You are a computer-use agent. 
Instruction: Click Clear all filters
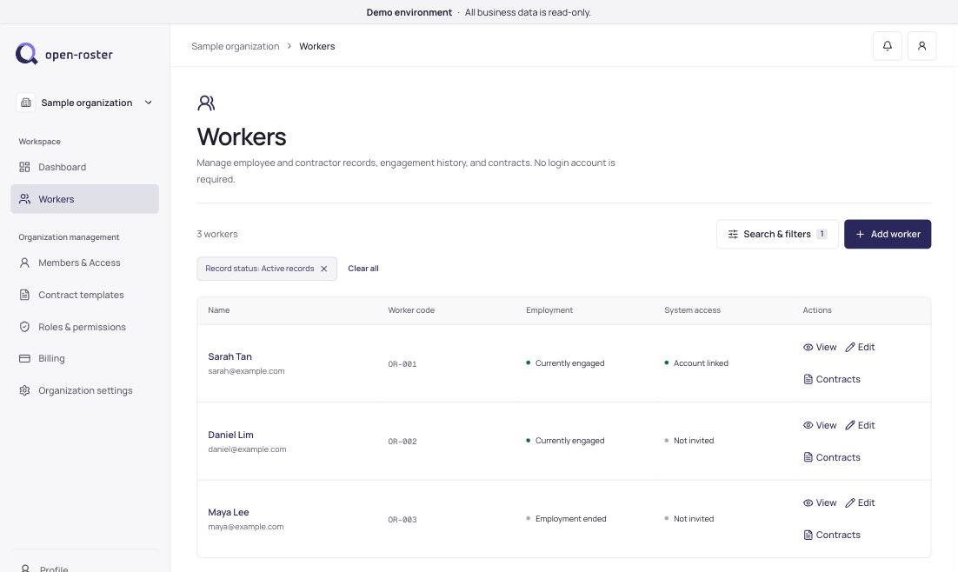(x=363, y=269)
